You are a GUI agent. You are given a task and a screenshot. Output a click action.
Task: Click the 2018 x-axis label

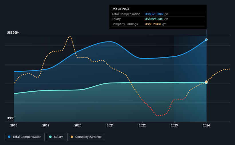pyautogui.click(x=14, y=125)
